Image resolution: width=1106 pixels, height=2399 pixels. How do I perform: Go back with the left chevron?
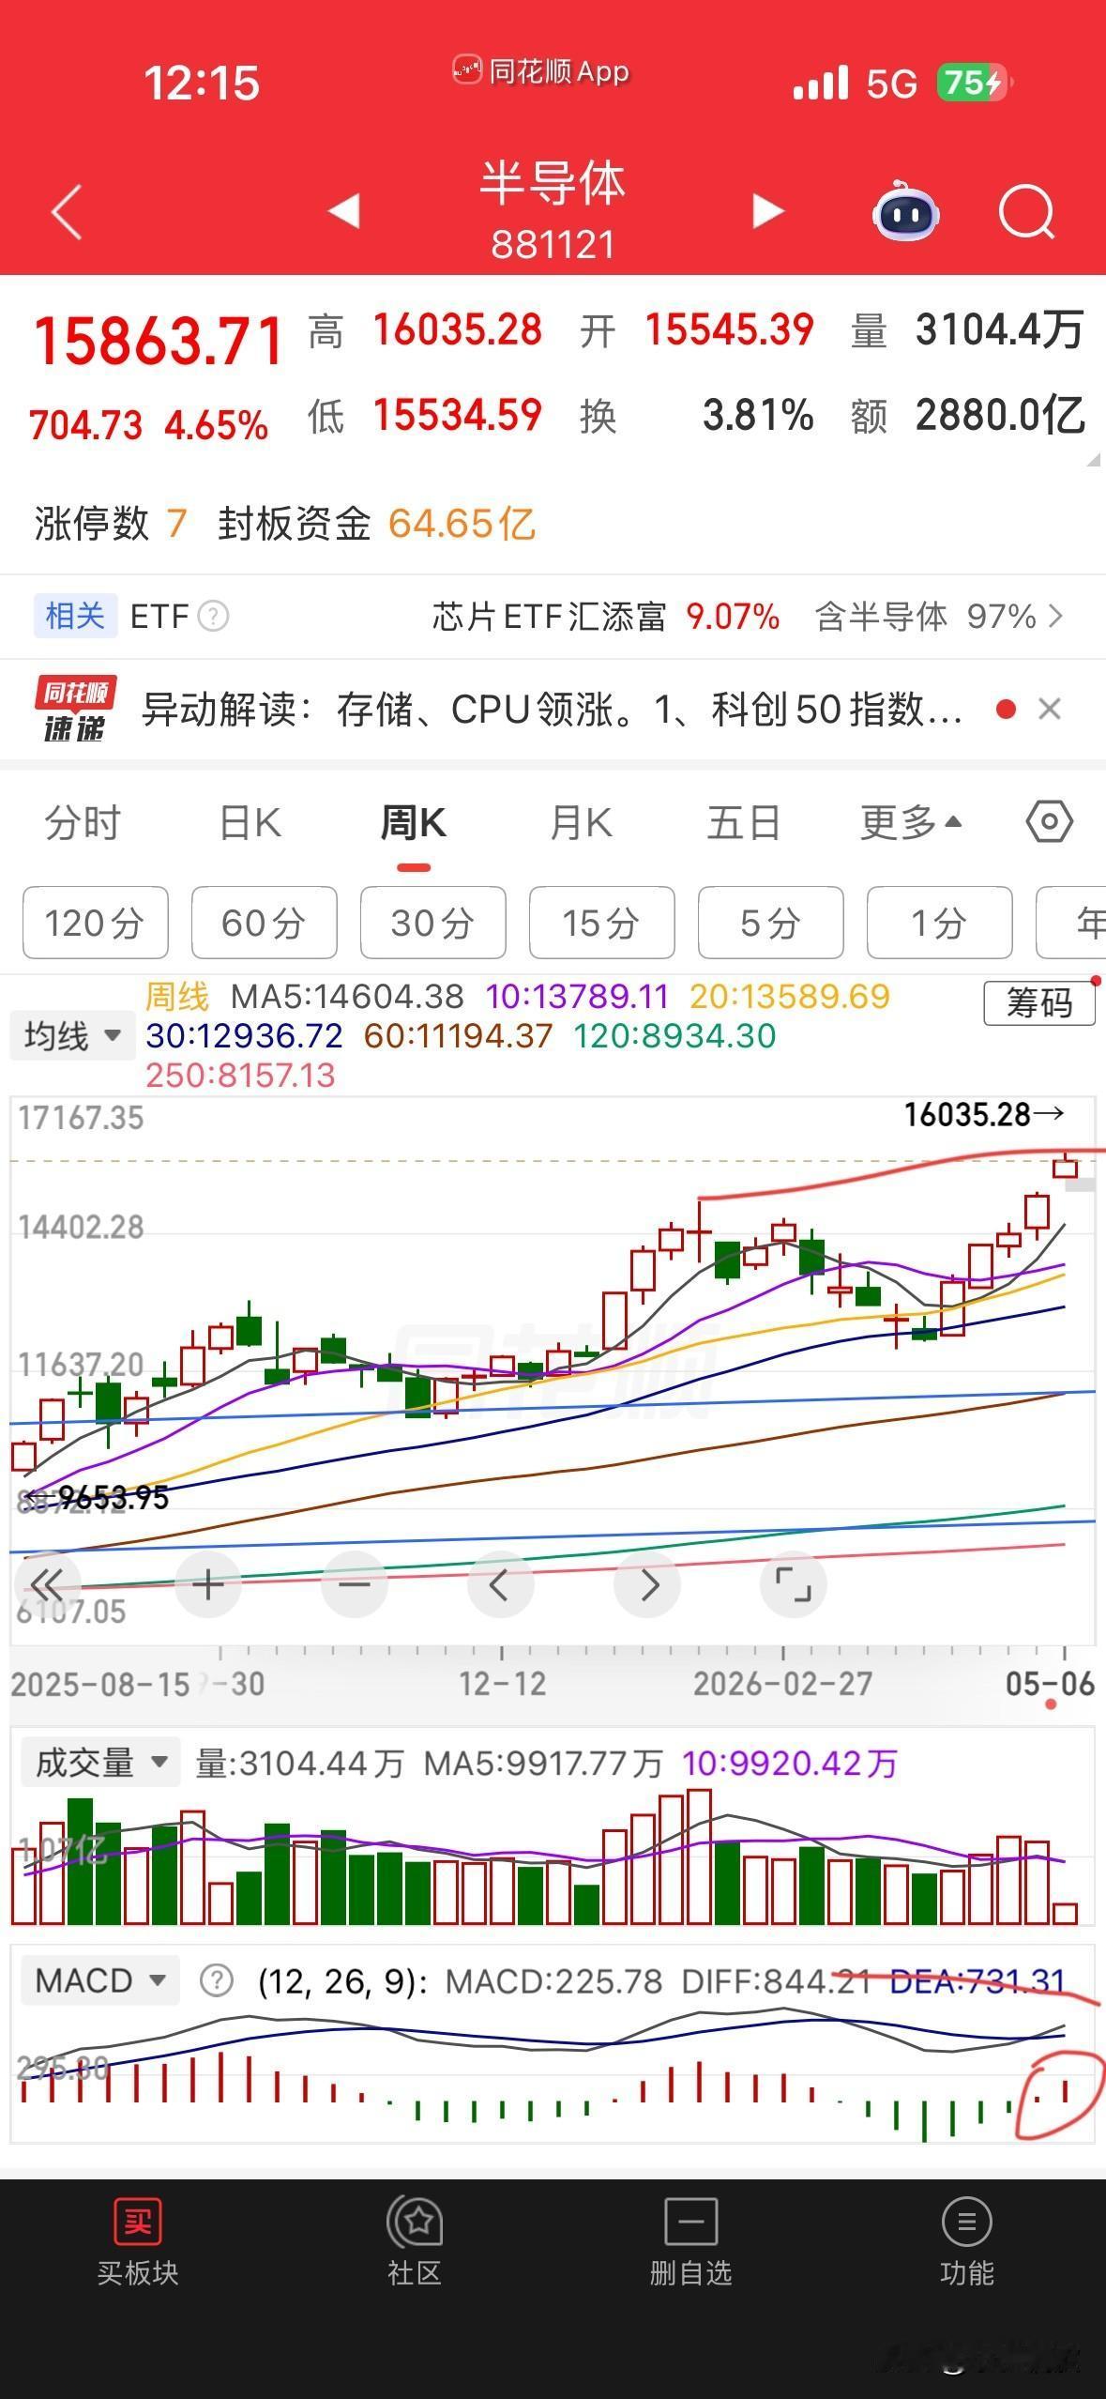coord(67,211)
